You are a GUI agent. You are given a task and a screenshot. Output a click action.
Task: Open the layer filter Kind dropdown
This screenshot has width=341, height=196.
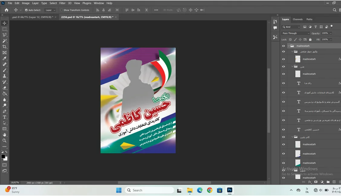tap(291, 27)
